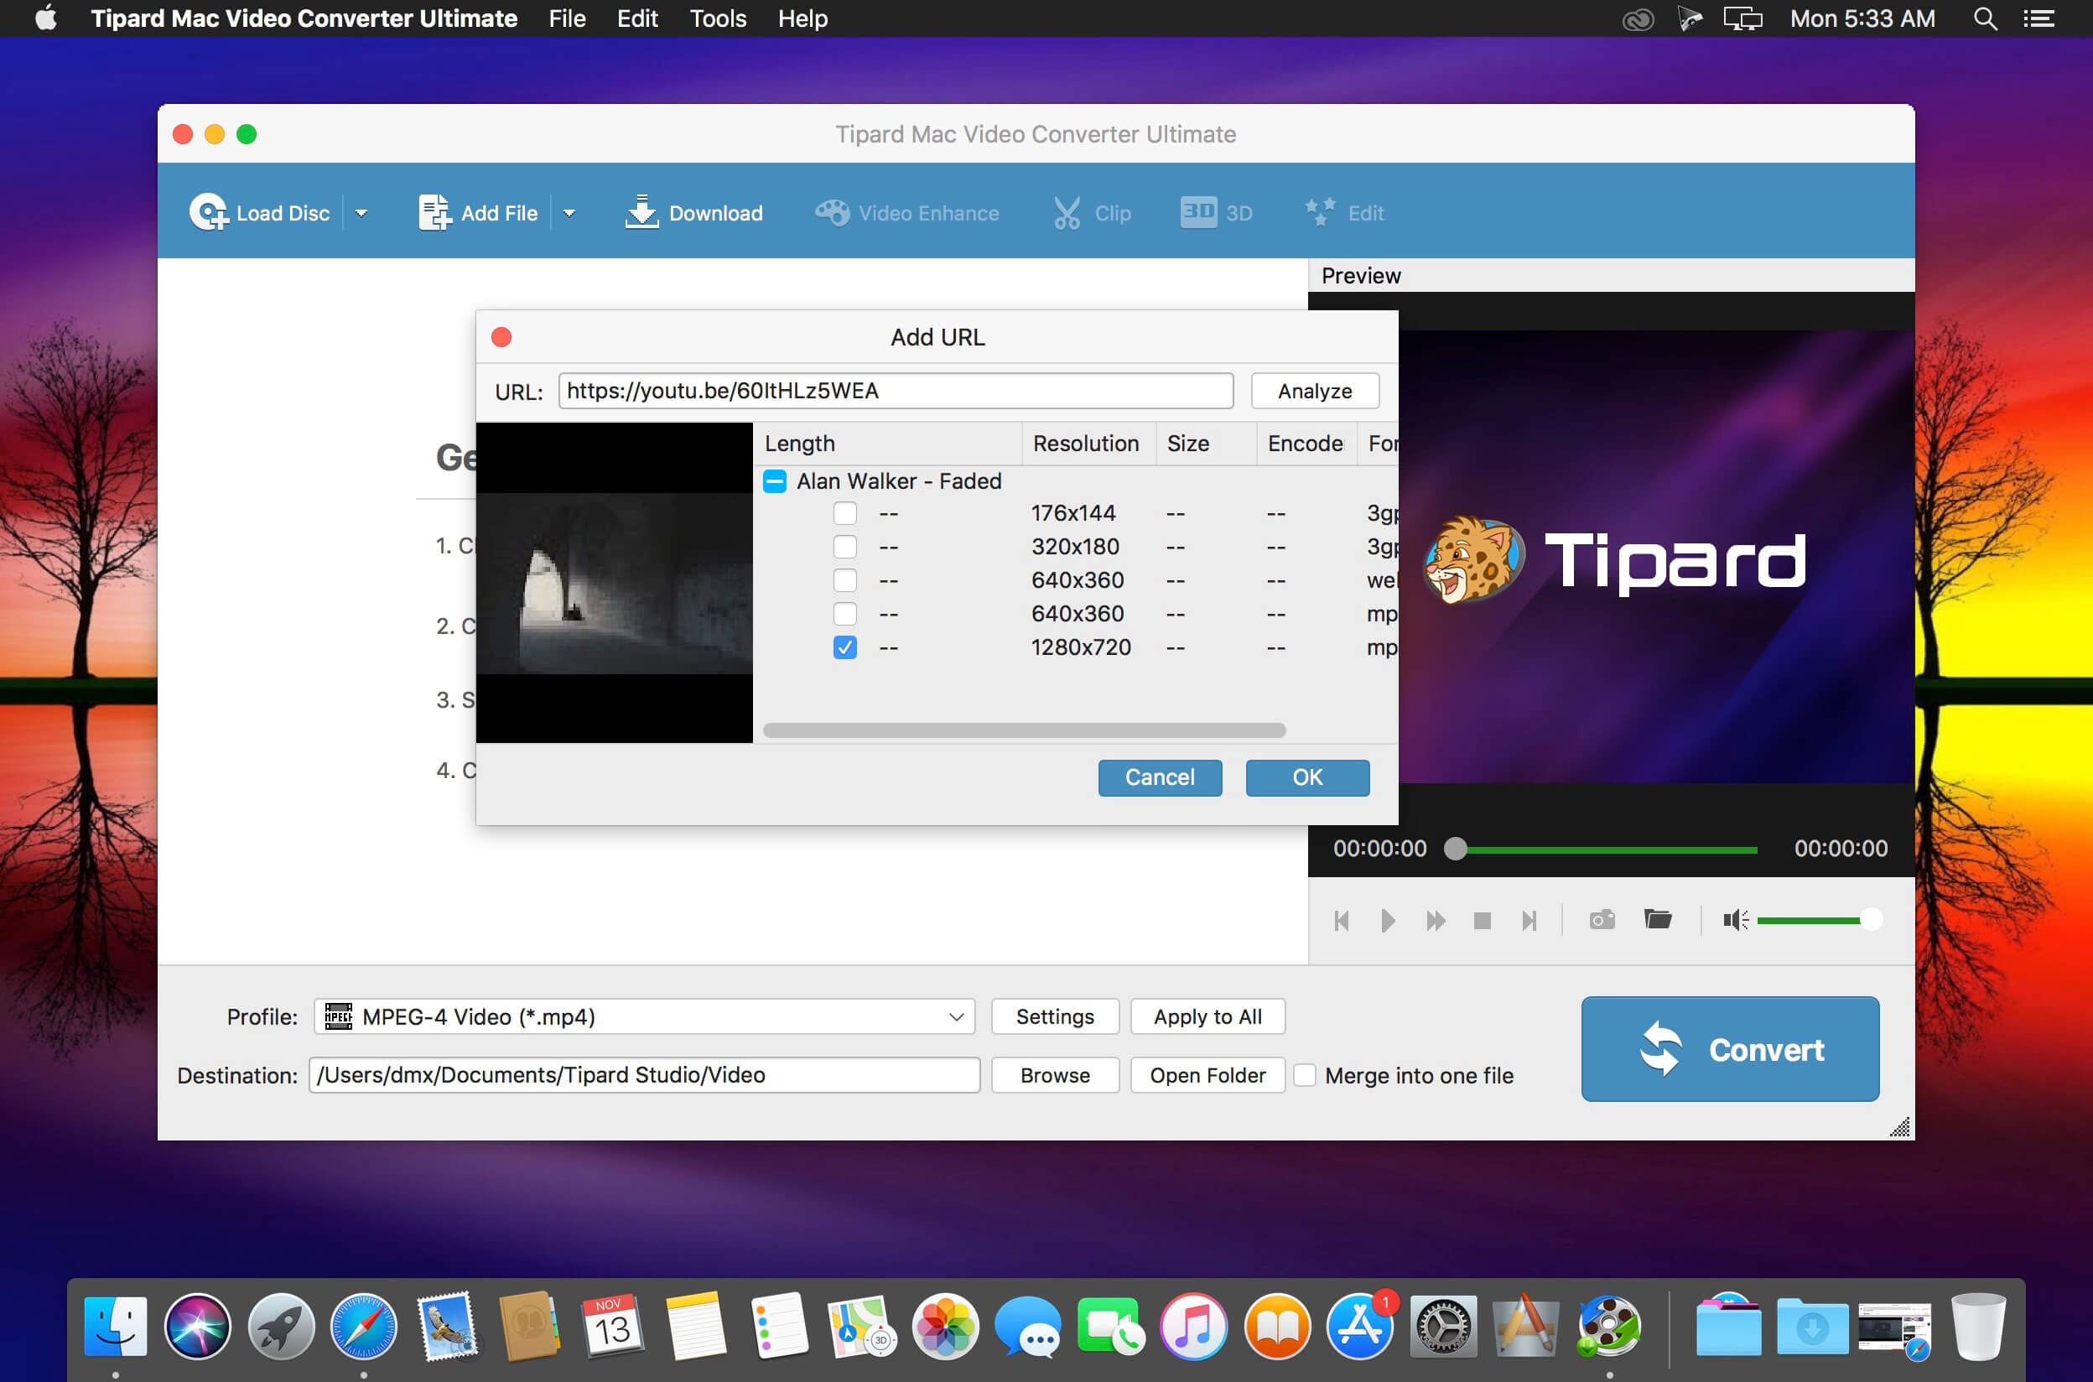
Task: Click the Cancel button
Action: pos(1160,777)
